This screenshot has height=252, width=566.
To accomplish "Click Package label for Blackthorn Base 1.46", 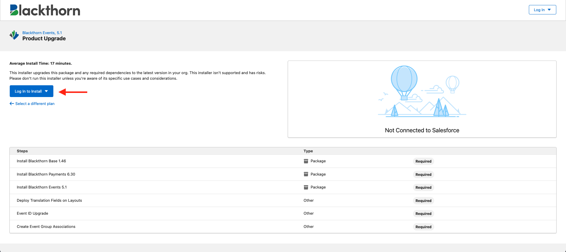I will pyautogui.click(x=318, y=161).
